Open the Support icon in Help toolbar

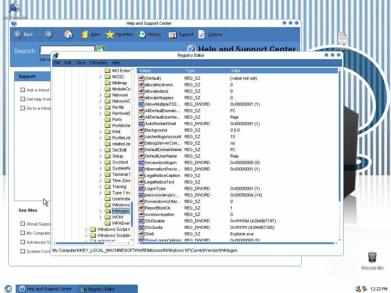click(172, 35)
